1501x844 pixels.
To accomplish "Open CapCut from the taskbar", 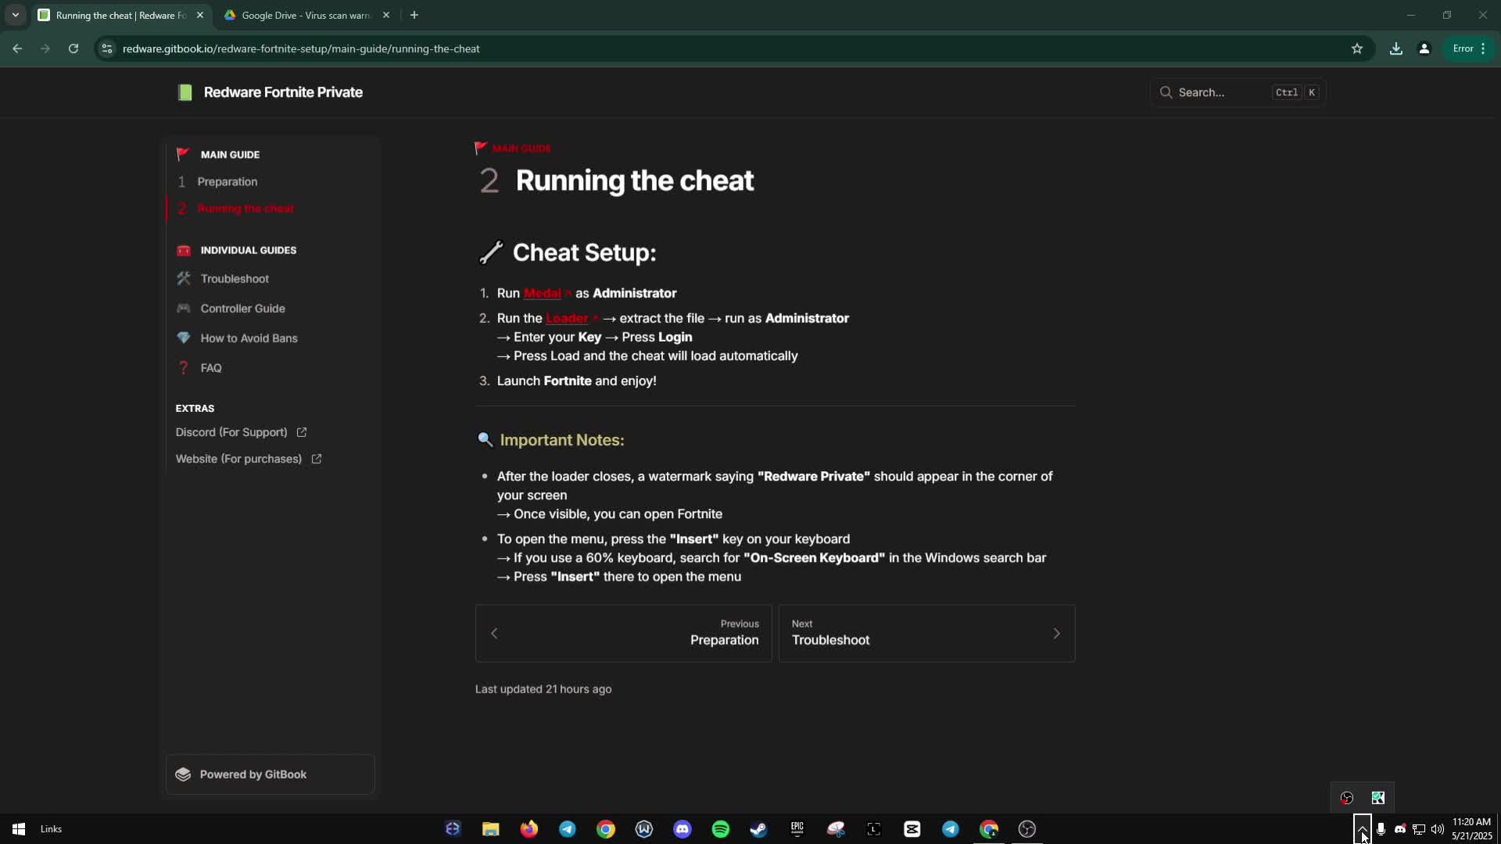I will tap(912, 829).
